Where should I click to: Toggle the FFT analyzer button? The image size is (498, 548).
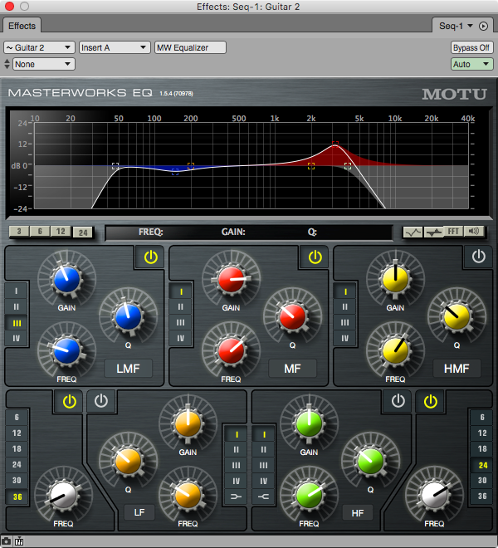pyautogui.click(x=453, y=232)
